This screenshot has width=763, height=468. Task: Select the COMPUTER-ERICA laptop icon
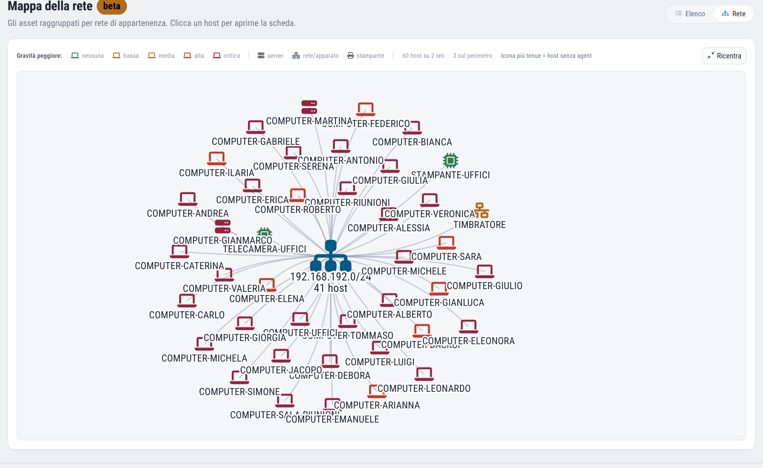click(x=252, y=186)
